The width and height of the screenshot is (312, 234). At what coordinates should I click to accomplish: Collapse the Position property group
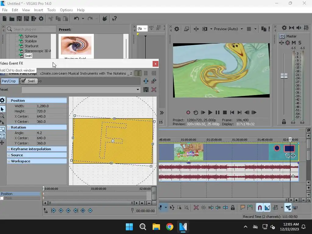tap(9, 101)
